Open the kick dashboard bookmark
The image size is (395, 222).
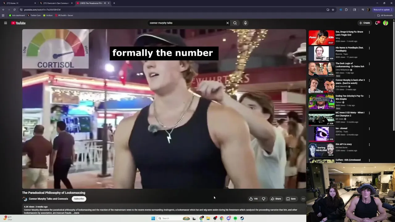point(17,15)
